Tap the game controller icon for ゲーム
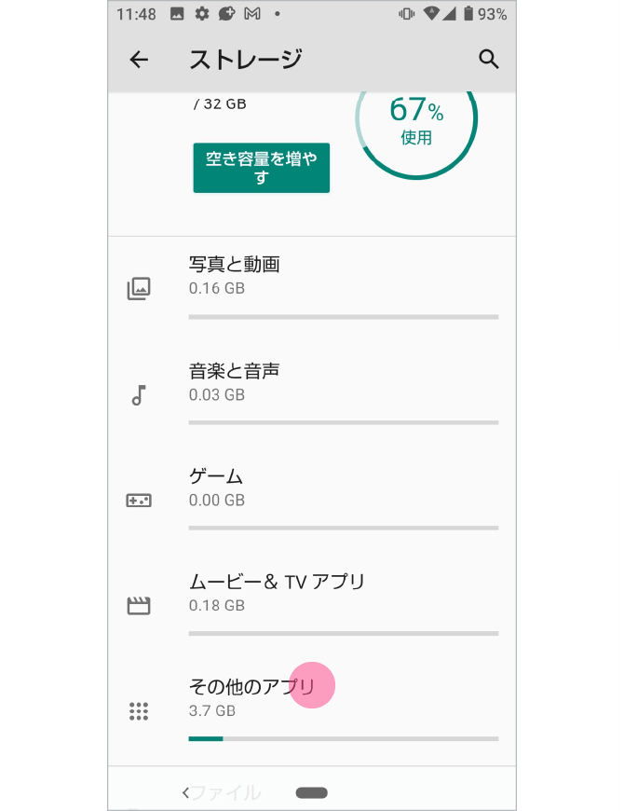The height and width of the screenshot is (811, 624). (x=138, y=501)
